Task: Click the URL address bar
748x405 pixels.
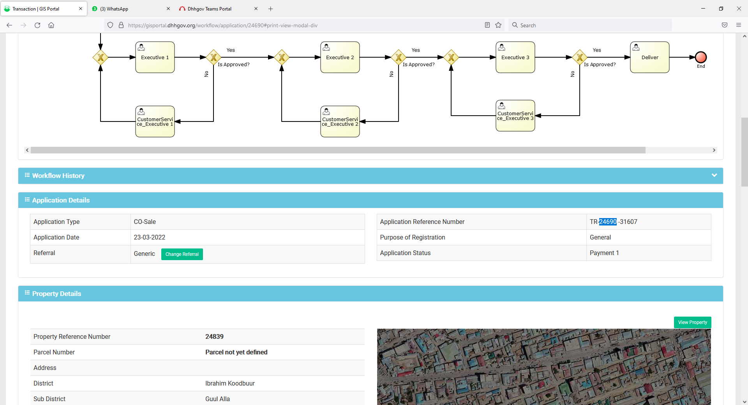Action: coord(304,25)
